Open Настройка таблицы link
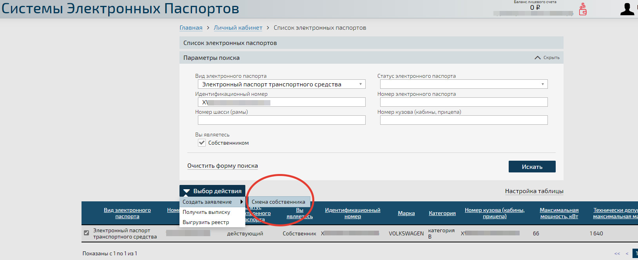638x260 pixels. [534, 191]
